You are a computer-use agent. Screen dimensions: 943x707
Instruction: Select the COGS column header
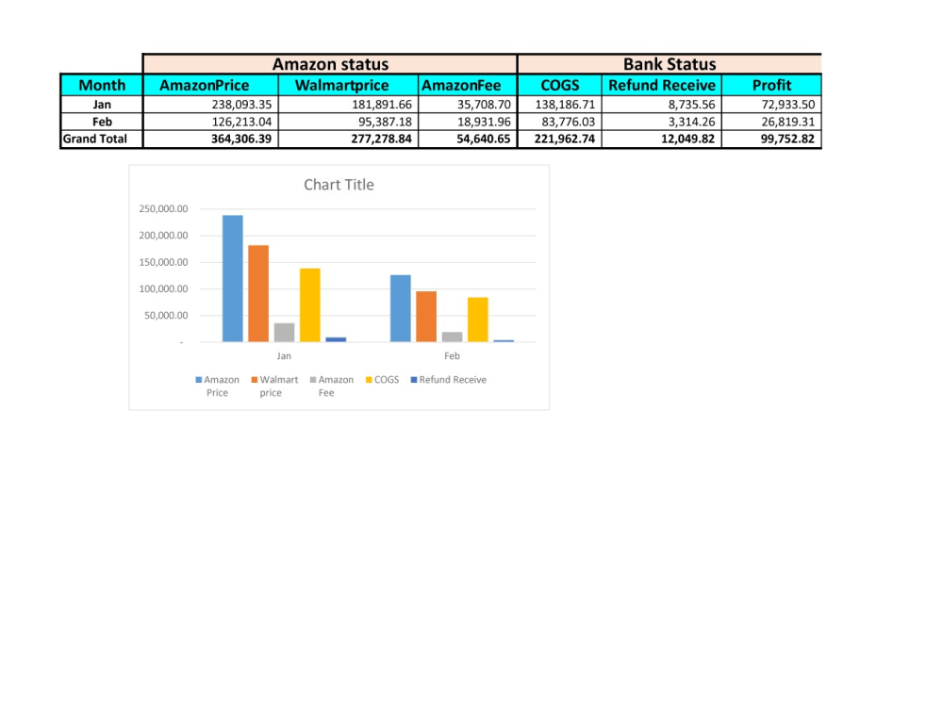coord(559,86)
